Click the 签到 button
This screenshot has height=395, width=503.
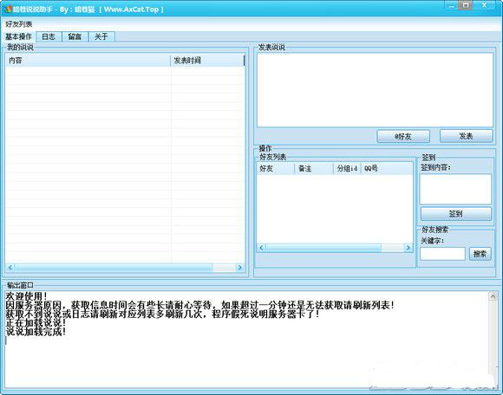pyautogui.click(x=456, y=214)
